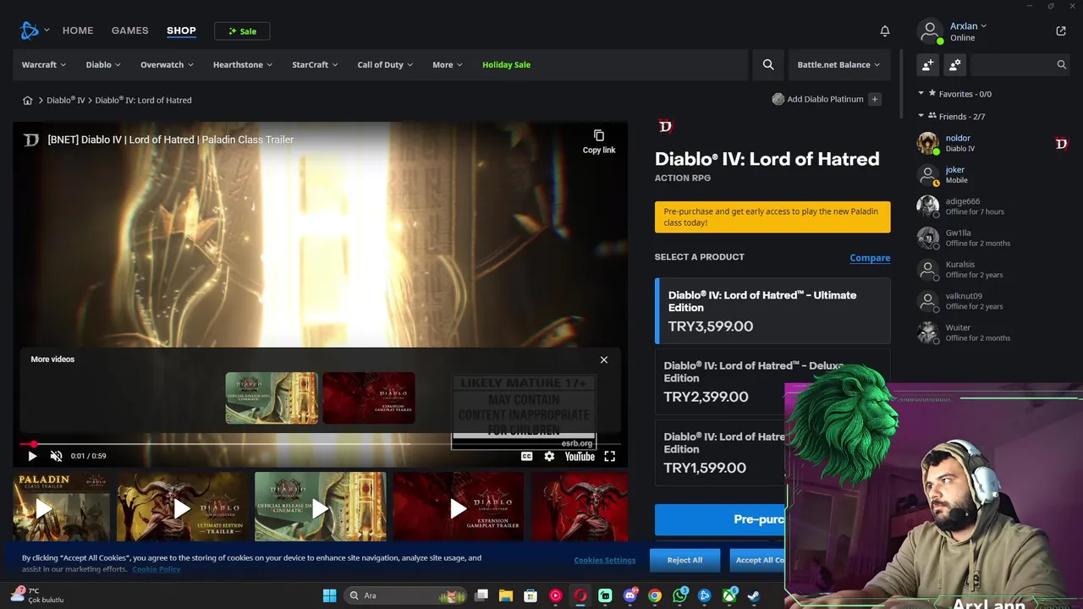Expand the More games menu
The width and height of the screenshot is (1083, 609).
pyautogui.click(x=448, y=64)
